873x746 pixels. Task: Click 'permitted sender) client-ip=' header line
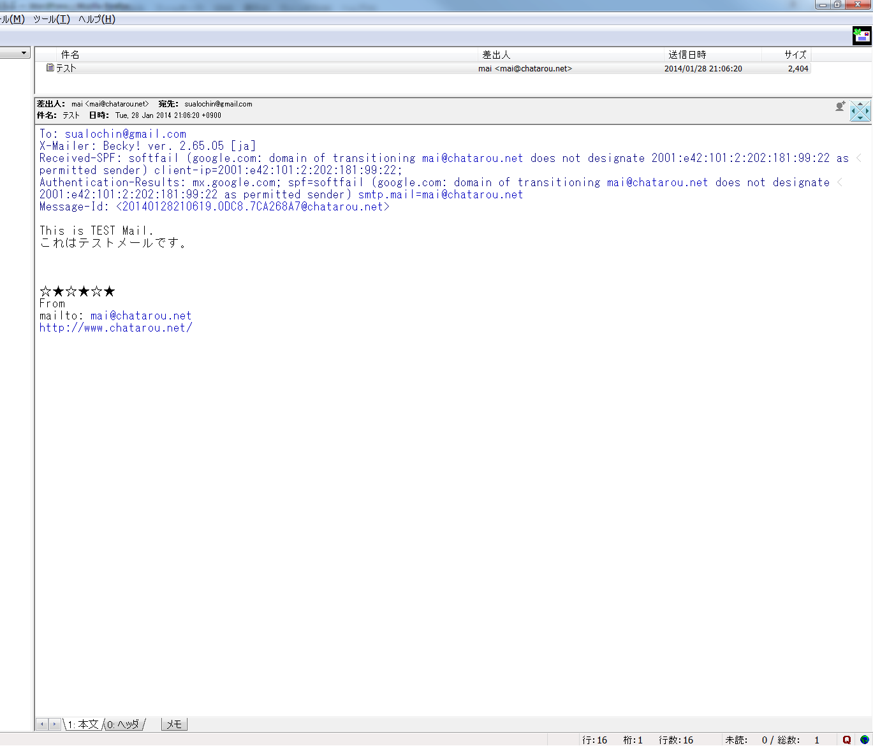pos(221,170)
